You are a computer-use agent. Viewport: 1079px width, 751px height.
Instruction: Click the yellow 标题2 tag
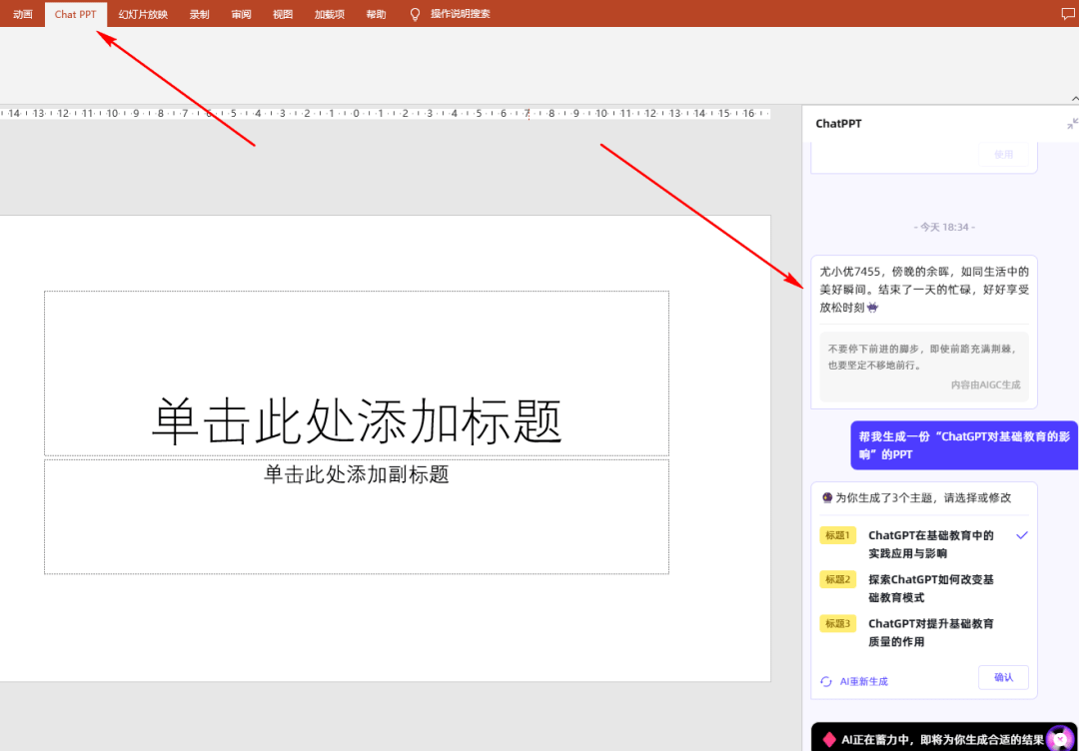837,580
